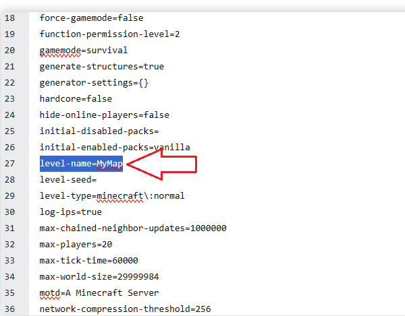This screenshot has height=316, width=405.
Task: Click the gamemode=survival line
Action: coord(84,51)
